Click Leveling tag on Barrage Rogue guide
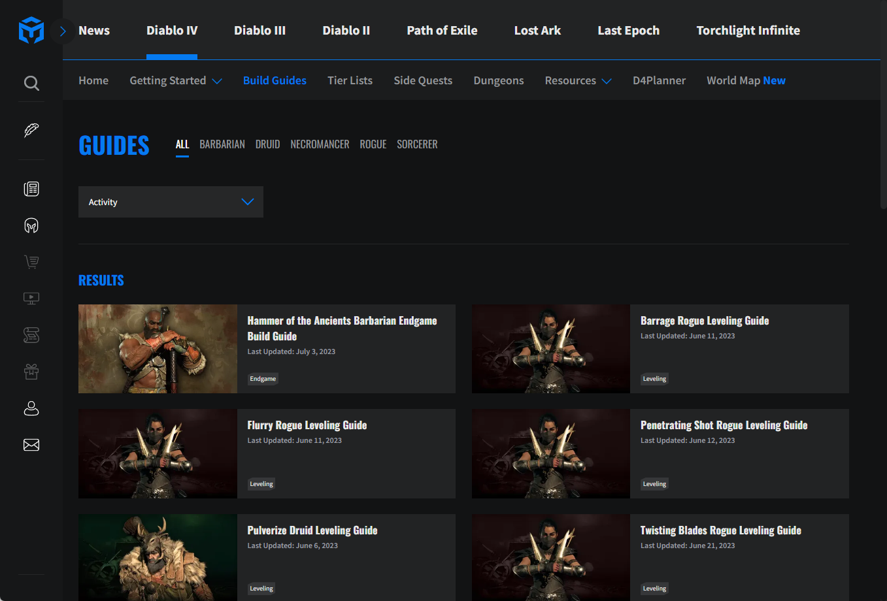Image resolution: width=887 pixels, height=601 pixels. [x=654, y=379]
